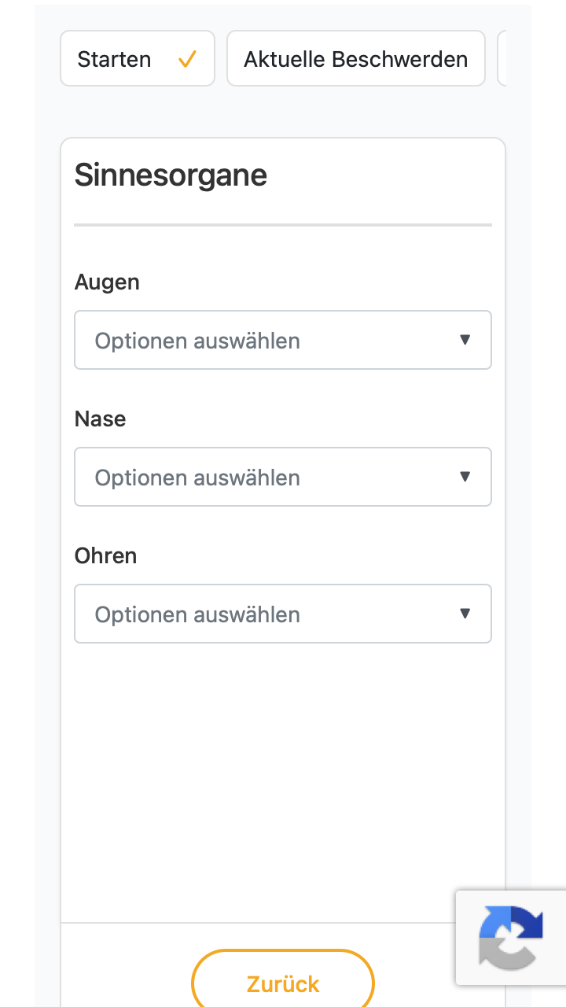
Task: Click the Augen field label
Action: pos(107,282)
